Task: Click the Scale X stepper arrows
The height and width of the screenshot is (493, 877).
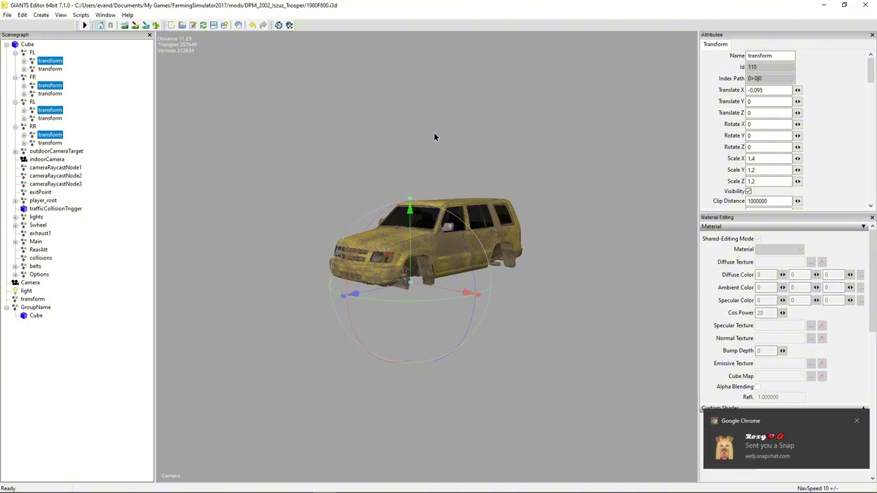Action: click(x=798, y=159)
